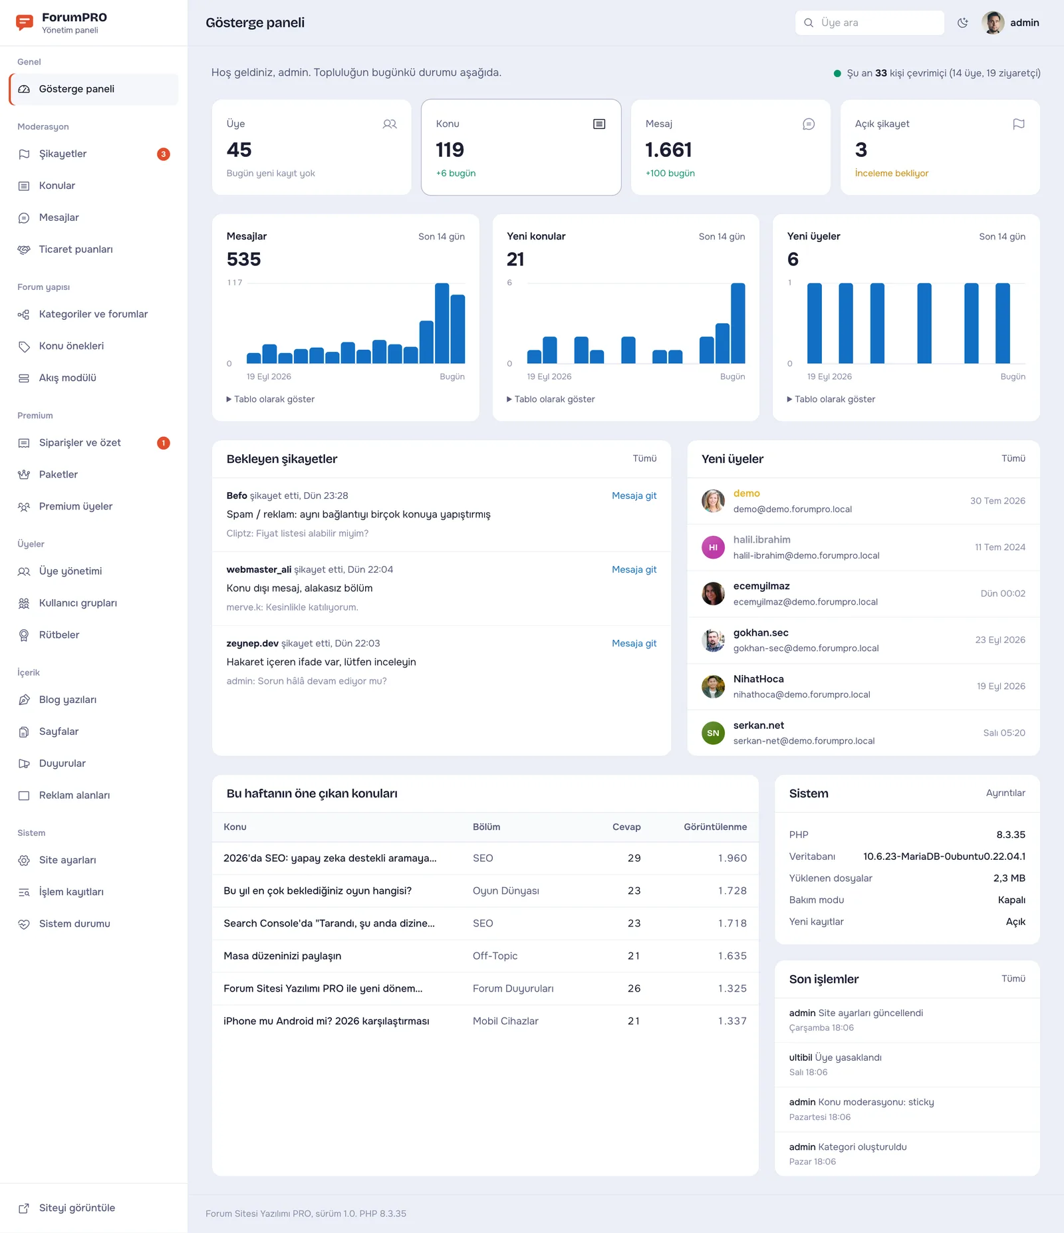Open Ticaret puanları handshake icon
The image size is (1064, 1233).
tap(24, 249)
